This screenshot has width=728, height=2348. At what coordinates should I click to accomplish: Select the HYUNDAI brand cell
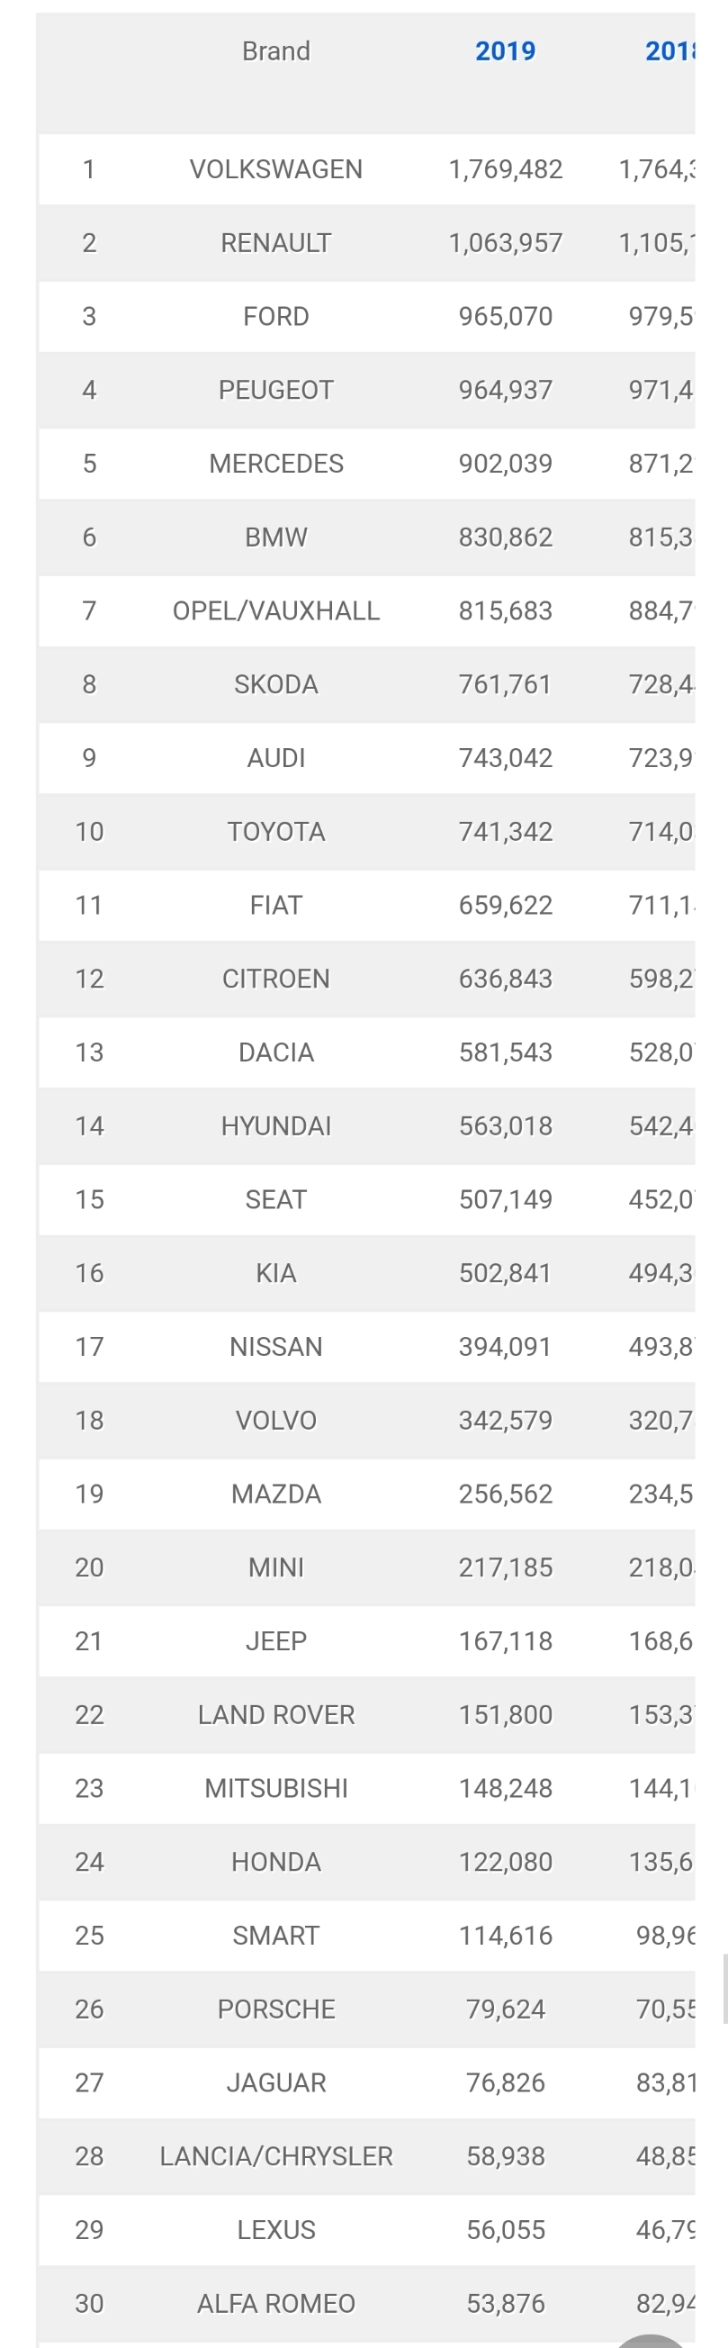(x=276, y=1125)
